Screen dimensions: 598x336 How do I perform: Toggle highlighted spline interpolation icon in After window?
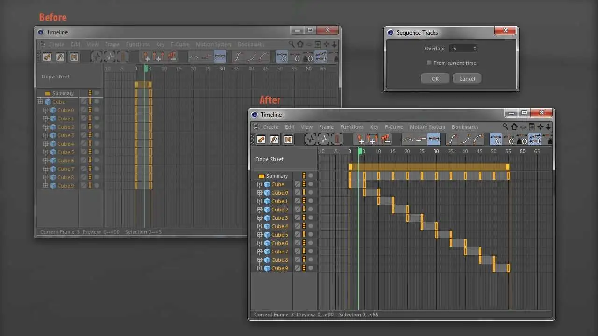434,139
